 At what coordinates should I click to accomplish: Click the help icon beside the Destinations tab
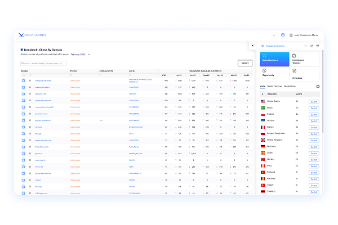(318, 86)
